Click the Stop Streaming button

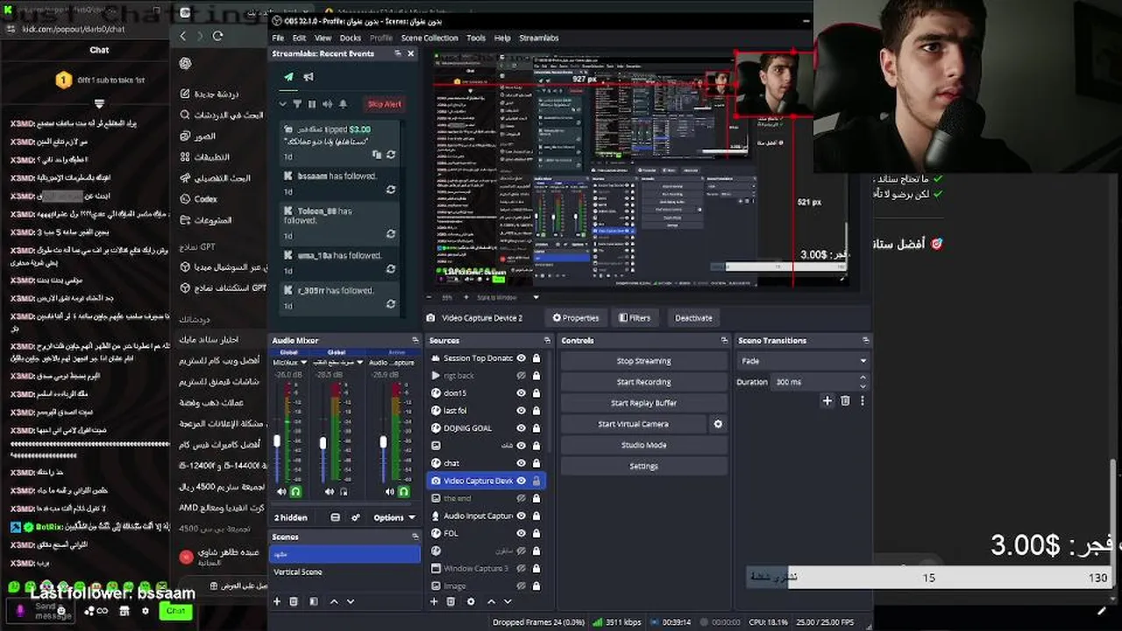pos(643,361)
